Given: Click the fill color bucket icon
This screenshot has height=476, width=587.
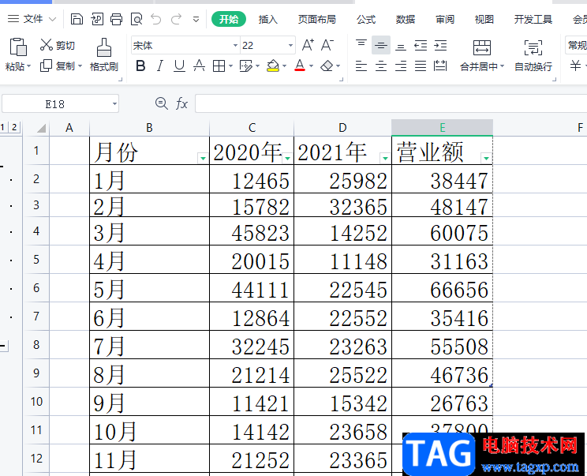Looking at the screenshot, I should 273,66.
